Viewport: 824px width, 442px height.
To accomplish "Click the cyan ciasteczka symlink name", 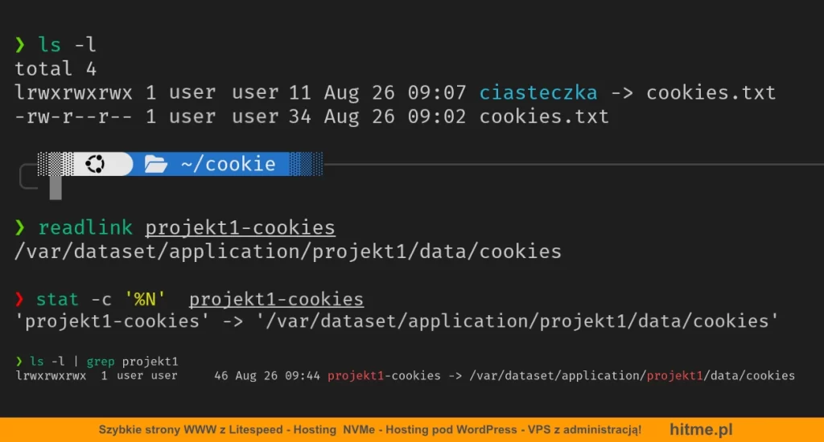I will click(538, 92).
